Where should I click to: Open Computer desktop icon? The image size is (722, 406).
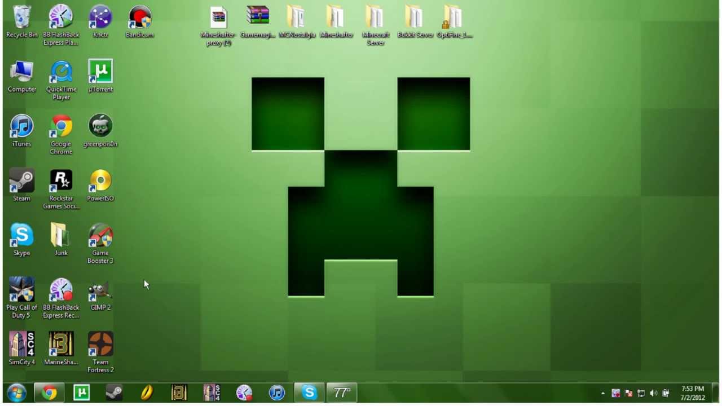tap(21, 76)
